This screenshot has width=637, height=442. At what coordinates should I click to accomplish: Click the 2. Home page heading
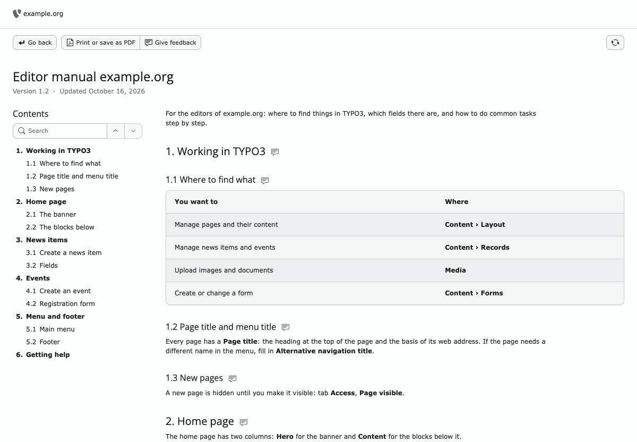coord(200,422)
